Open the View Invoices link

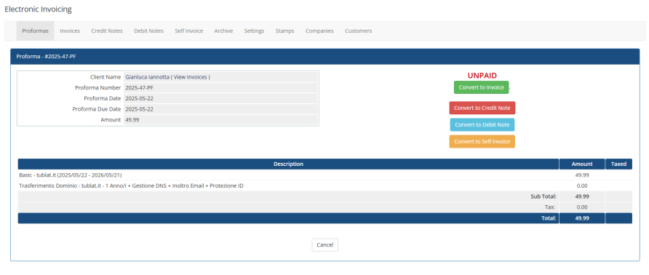pos(191,77)
